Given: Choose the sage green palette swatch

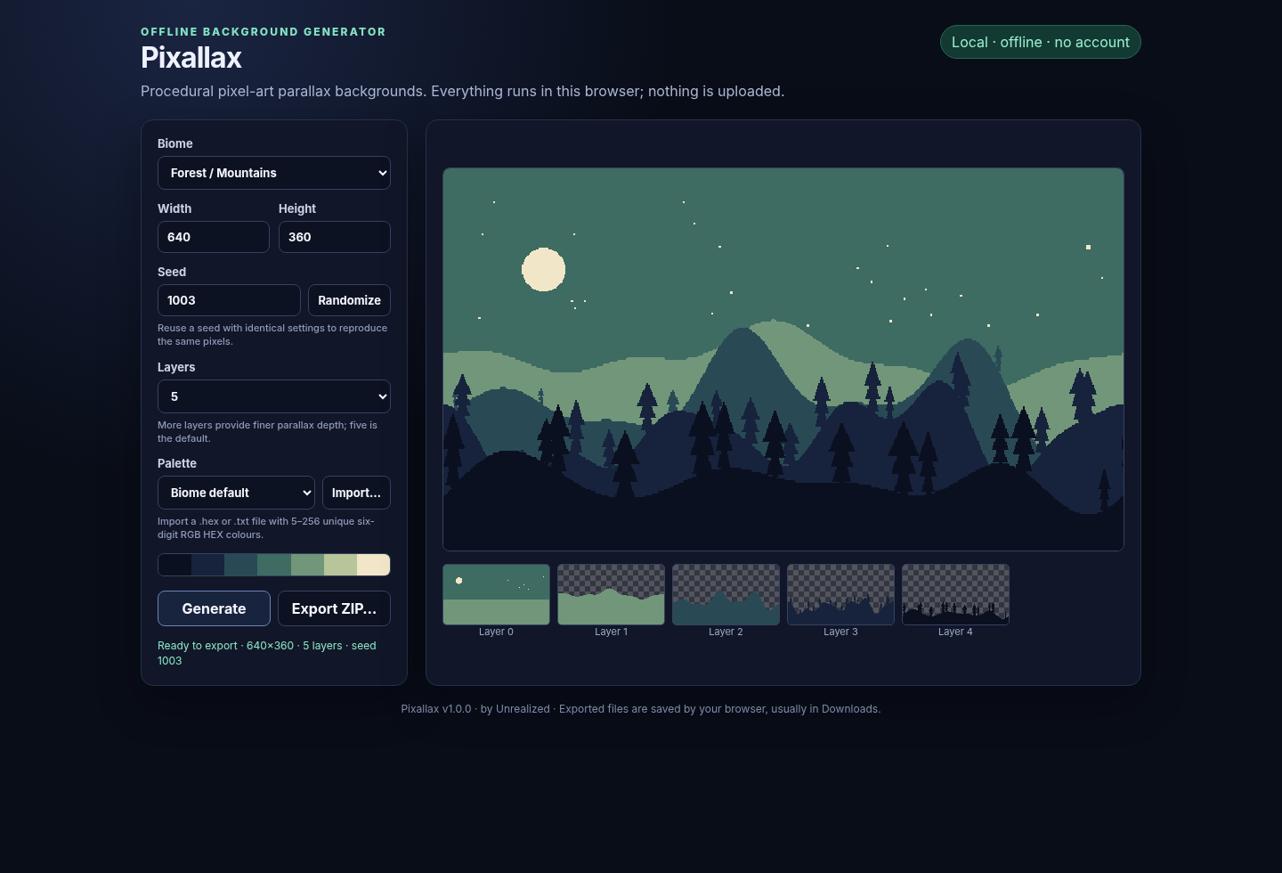Looking at the screenshot, I should point(307,565).
